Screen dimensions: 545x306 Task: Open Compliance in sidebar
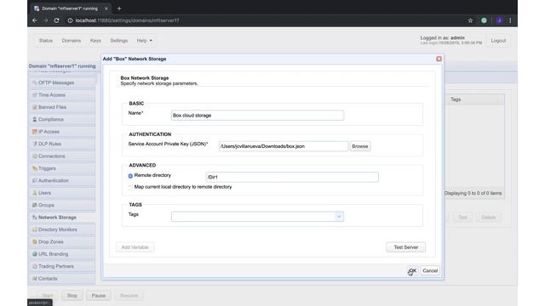[62, 119]
